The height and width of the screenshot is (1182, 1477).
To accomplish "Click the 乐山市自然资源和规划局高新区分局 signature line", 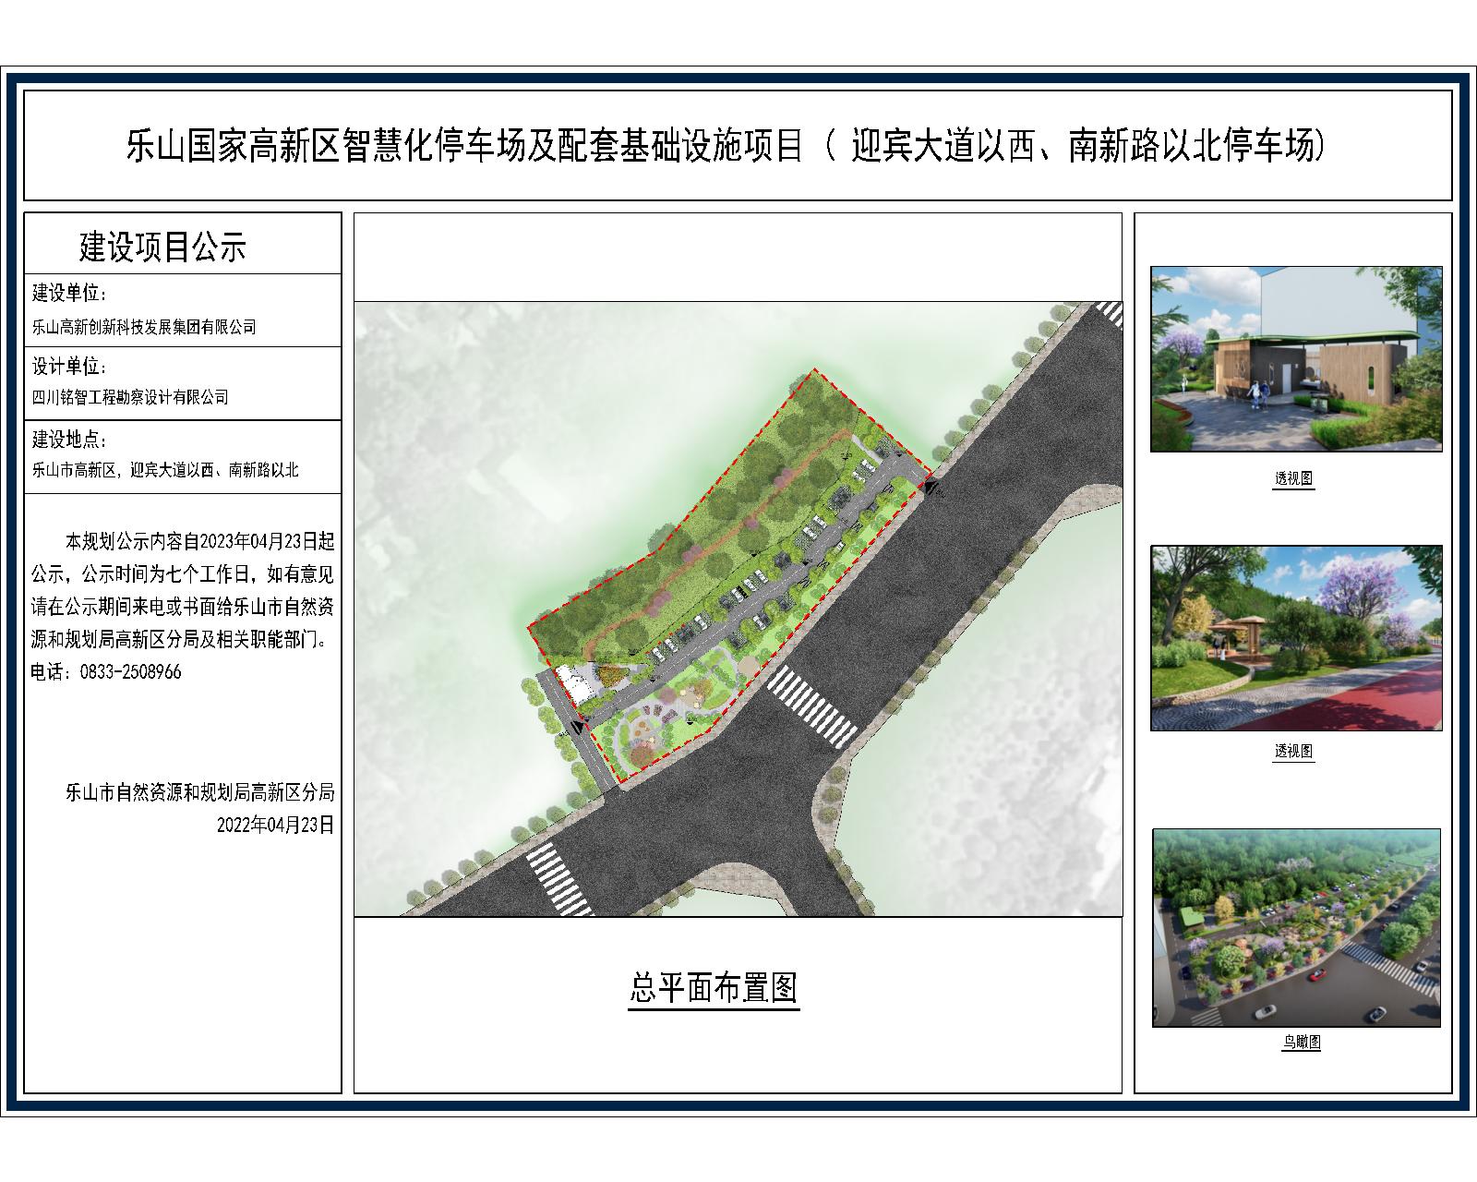I will click(199, 792).
